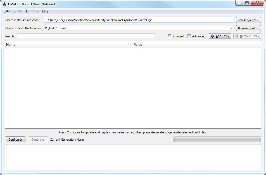Open the build directory dropdown arrow

point(232,28)
